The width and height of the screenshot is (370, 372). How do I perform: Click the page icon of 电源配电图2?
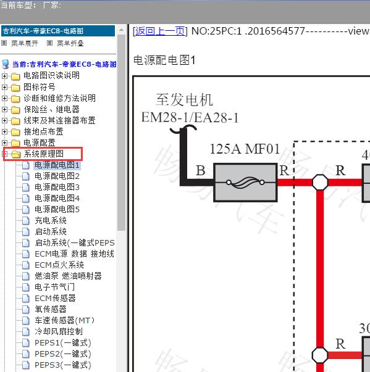(26, 176)
